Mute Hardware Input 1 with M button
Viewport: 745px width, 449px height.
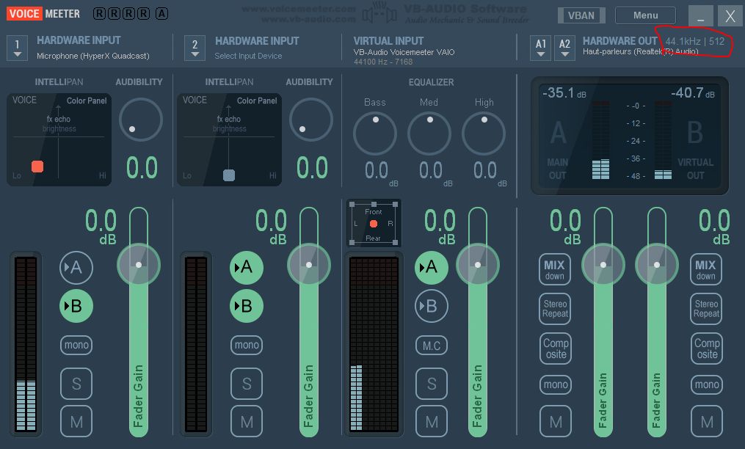point(76,421)
